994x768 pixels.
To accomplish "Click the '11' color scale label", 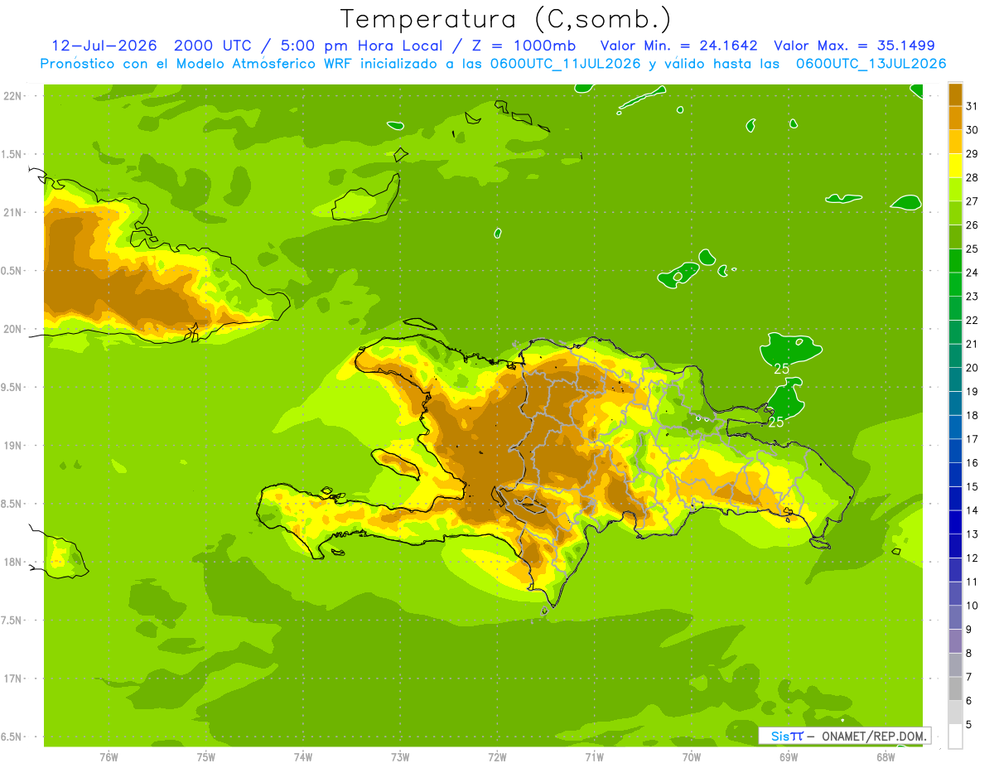I will click(973, 582).
